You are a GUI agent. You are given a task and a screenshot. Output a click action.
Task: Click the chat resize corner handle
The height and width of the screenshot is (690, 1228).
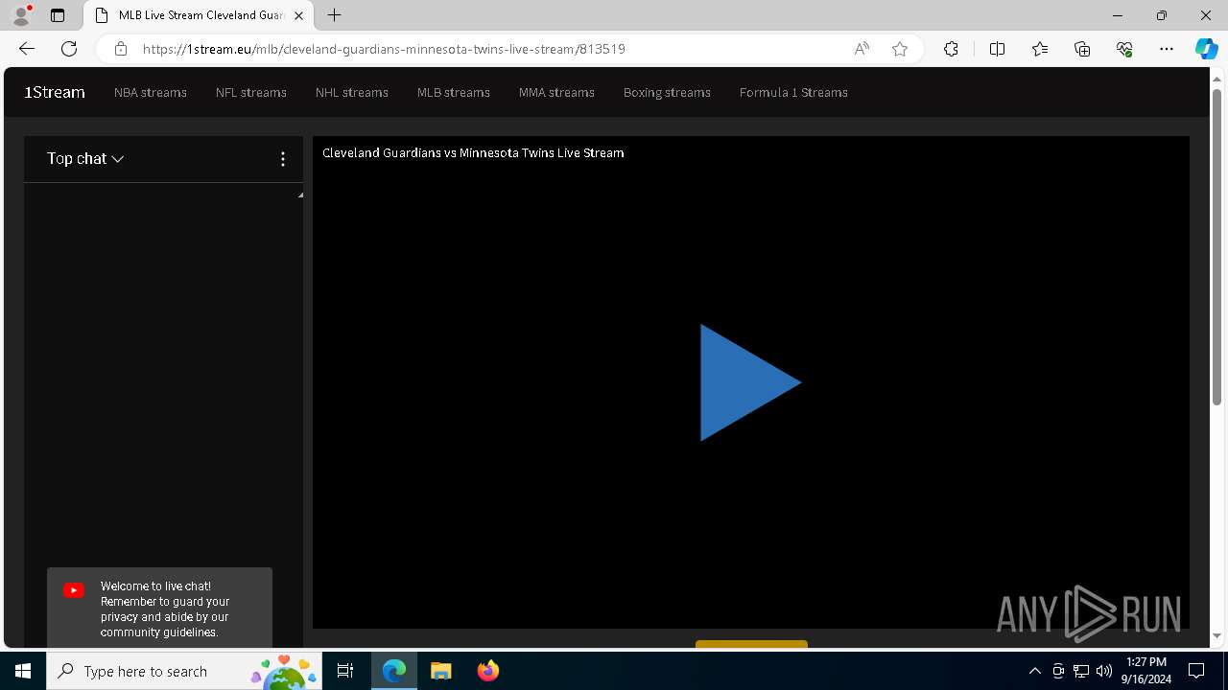[x=299, y=195]
